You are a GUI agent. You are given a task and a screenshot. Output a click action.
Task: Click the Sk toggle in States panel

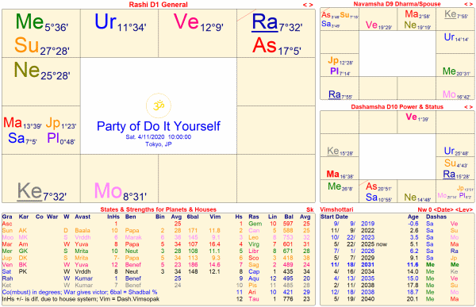pos(310,209)
